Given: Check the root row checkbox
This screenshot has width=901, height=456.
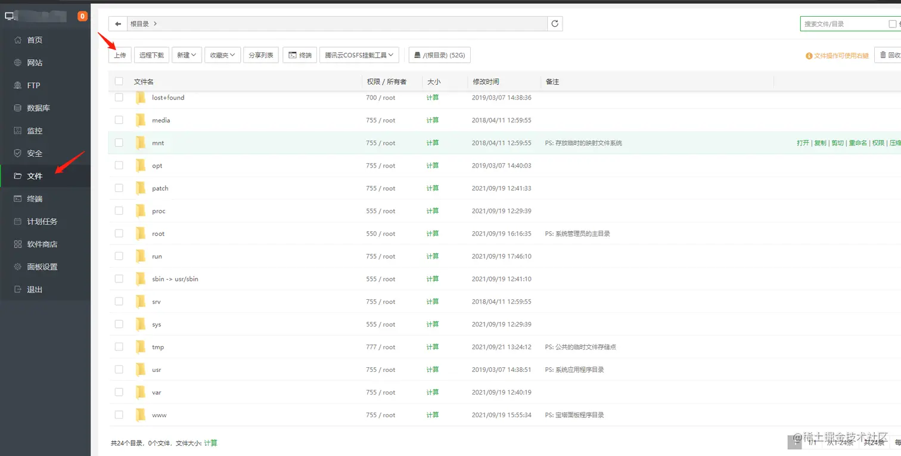Looking at the screenshot, I should [x=119, y=233].
